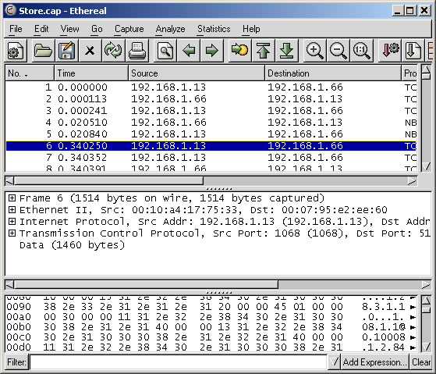Viewport: 436px width, 374px height.
Task: Open the Go menu
Action: [x=97, y=29]
